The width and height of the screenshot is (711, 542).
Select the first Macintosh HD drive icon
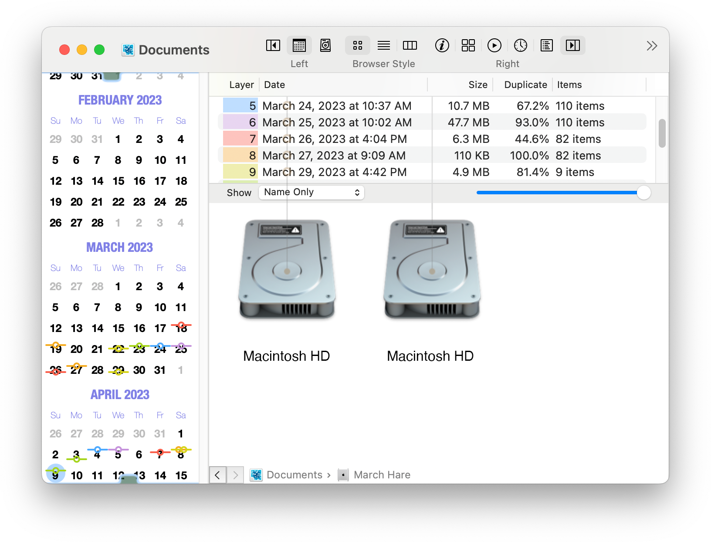click(287, 269)
